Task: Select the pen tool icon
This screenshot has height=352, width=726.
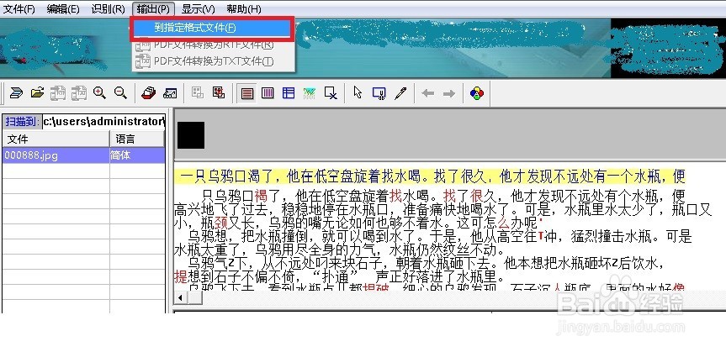Action: [x=400, y=93]
